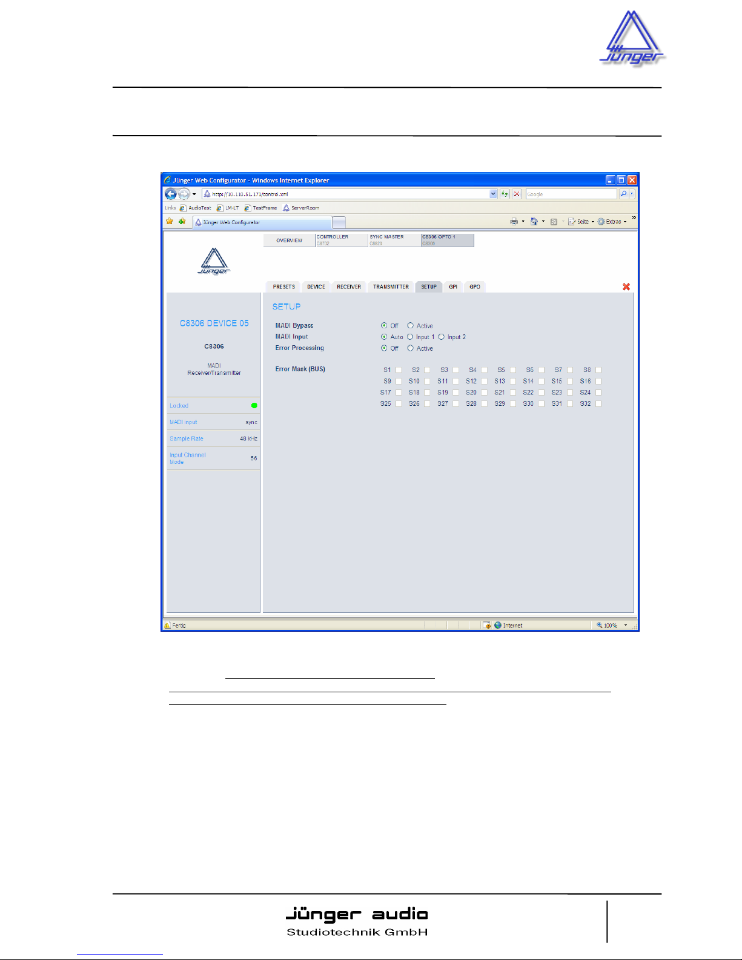Screen dimensions: 742x960
Task: Click the Add to Favorites icon
Action: point(182,222)
